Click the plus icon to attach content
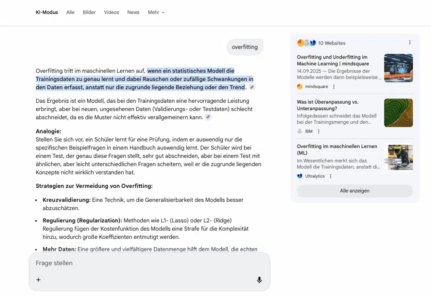The image size is (431, 296). click(38, 280)
